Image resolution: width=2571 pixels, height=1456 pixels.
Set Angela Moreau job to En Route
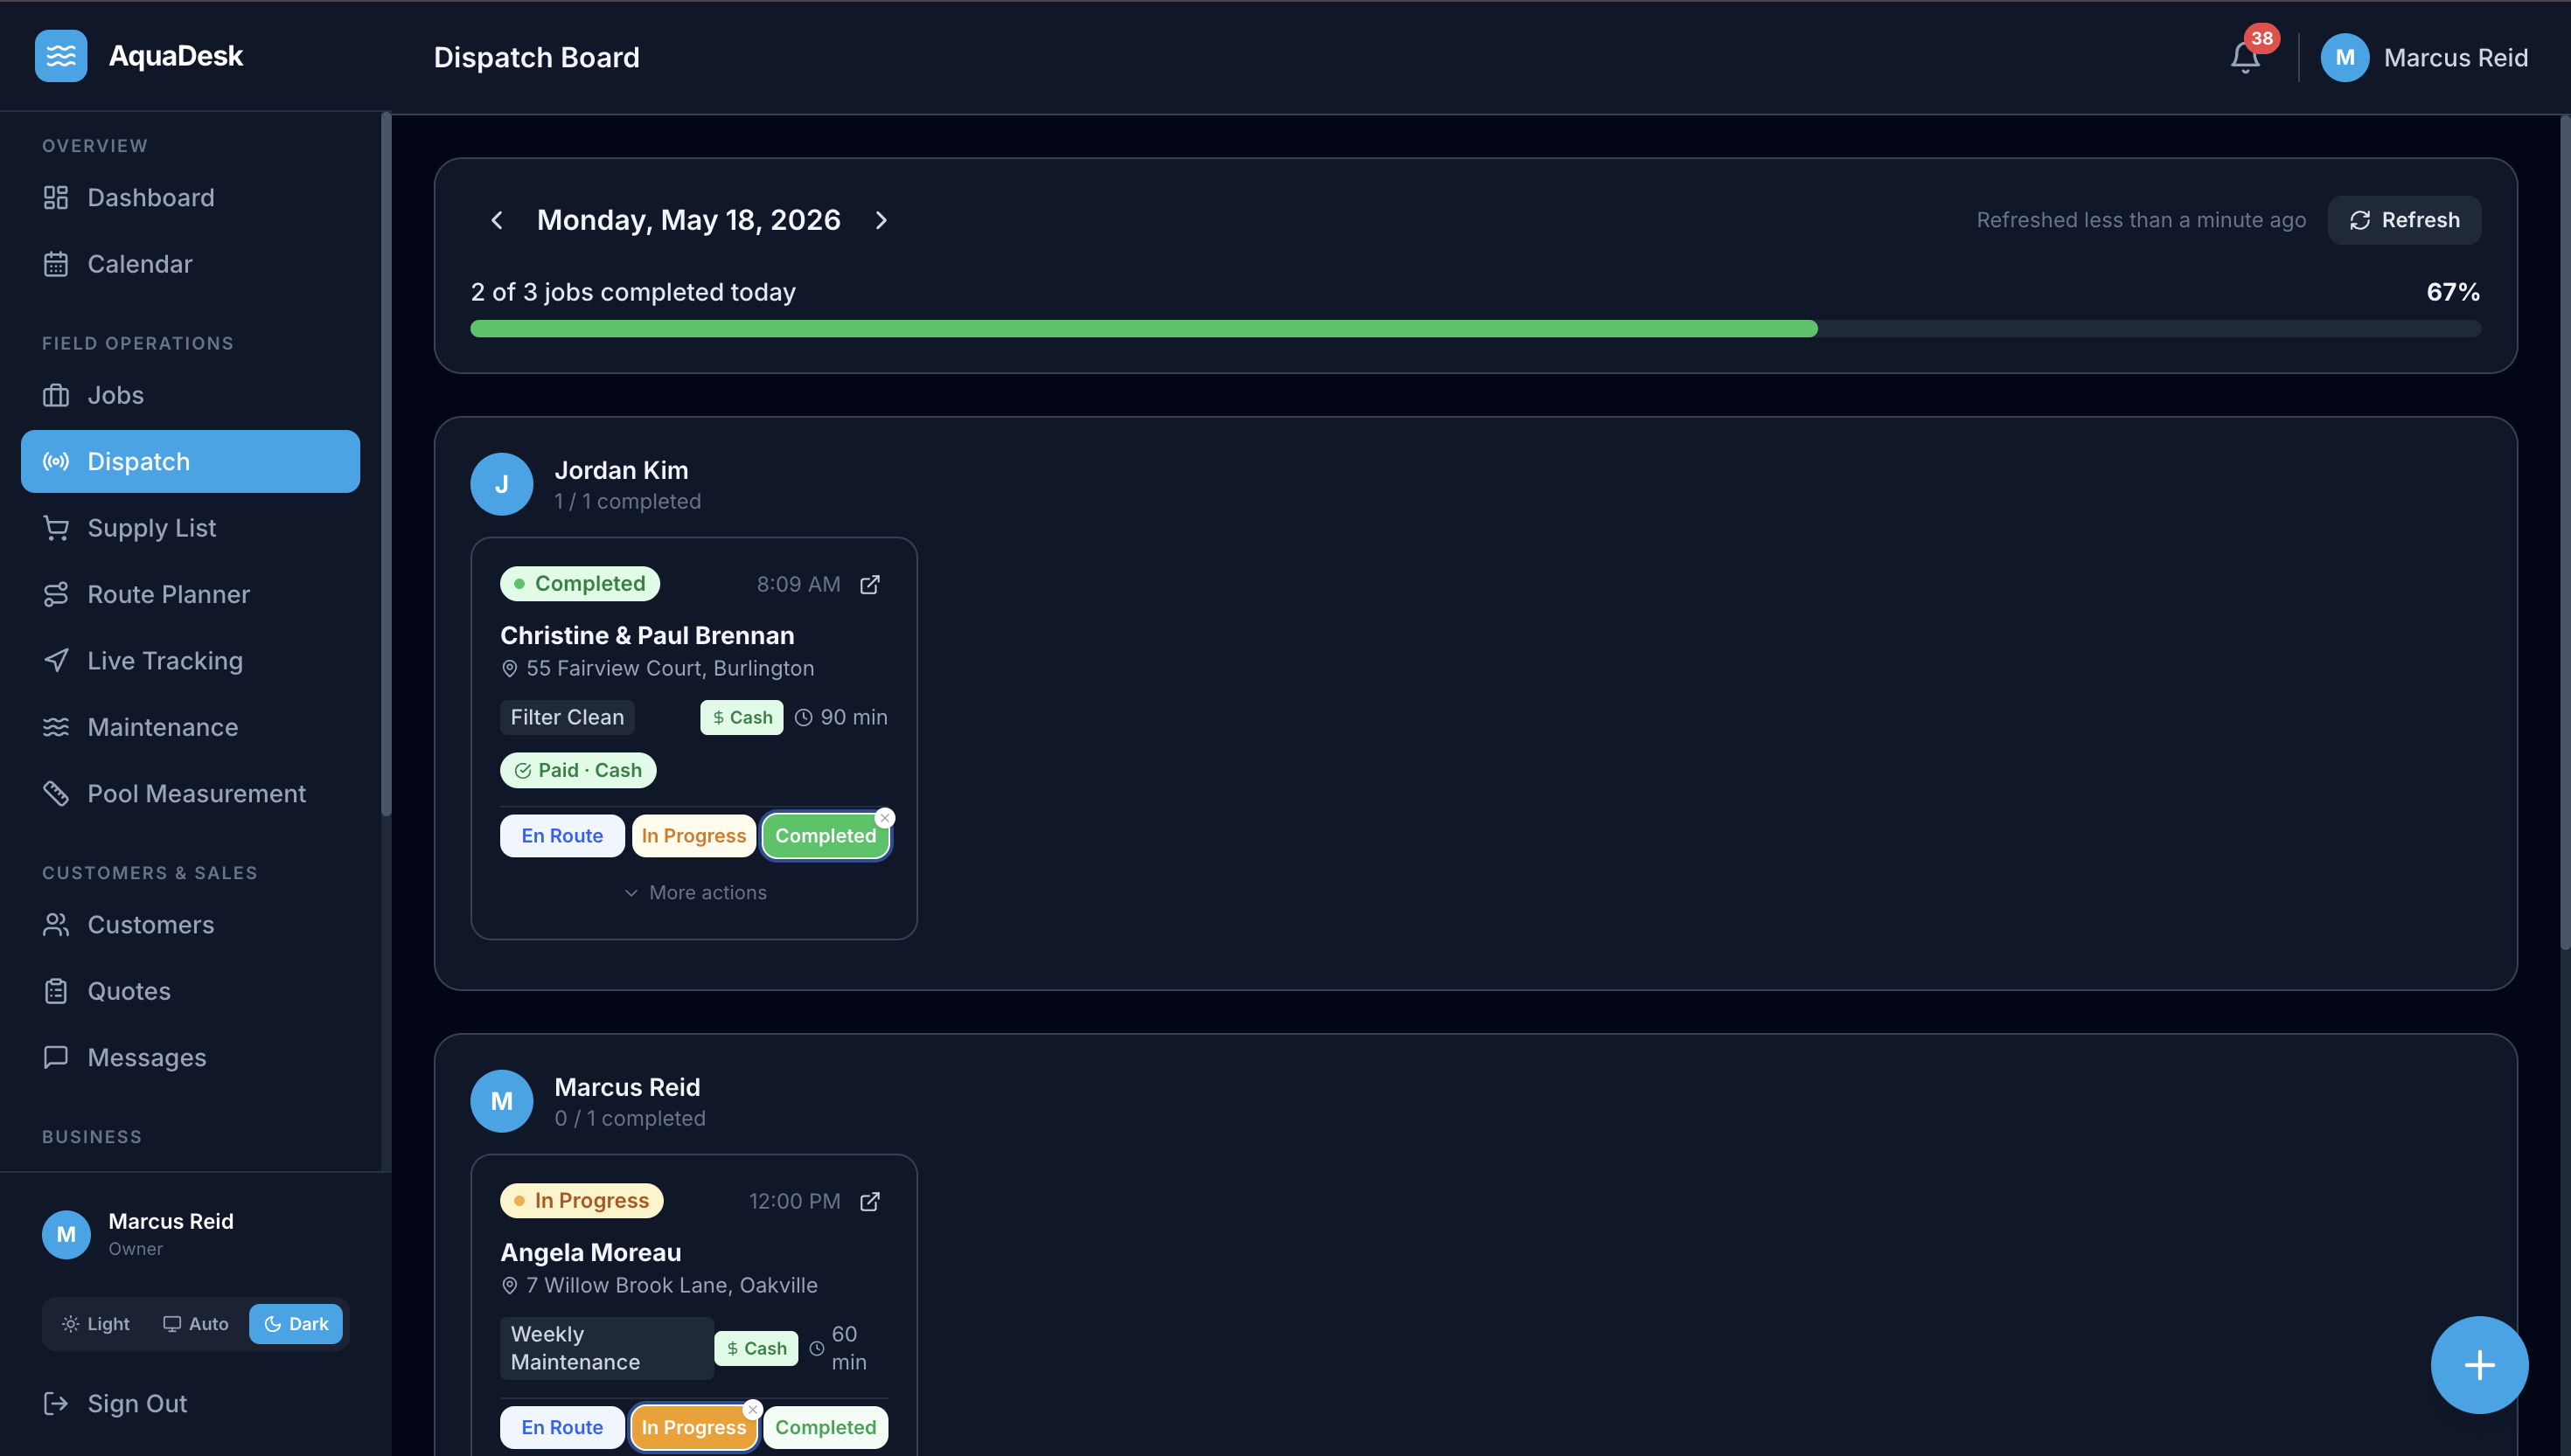pyautogui.click(x=562, y=1428)
